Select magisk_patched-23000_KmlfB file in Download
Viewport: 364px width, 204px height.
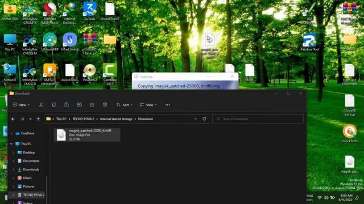(x=87, y=135)
